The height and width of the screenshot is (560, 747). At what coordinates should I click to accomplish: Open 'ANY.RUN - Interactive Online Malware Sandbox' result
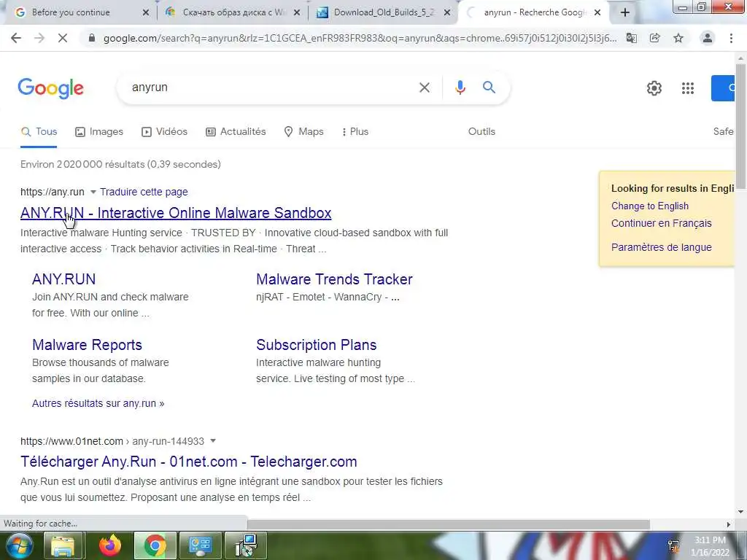pyautogui.click(x=176, y=213)
